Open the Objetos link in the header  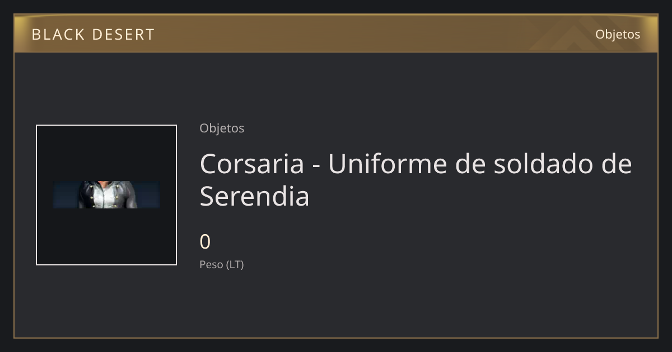618,34
